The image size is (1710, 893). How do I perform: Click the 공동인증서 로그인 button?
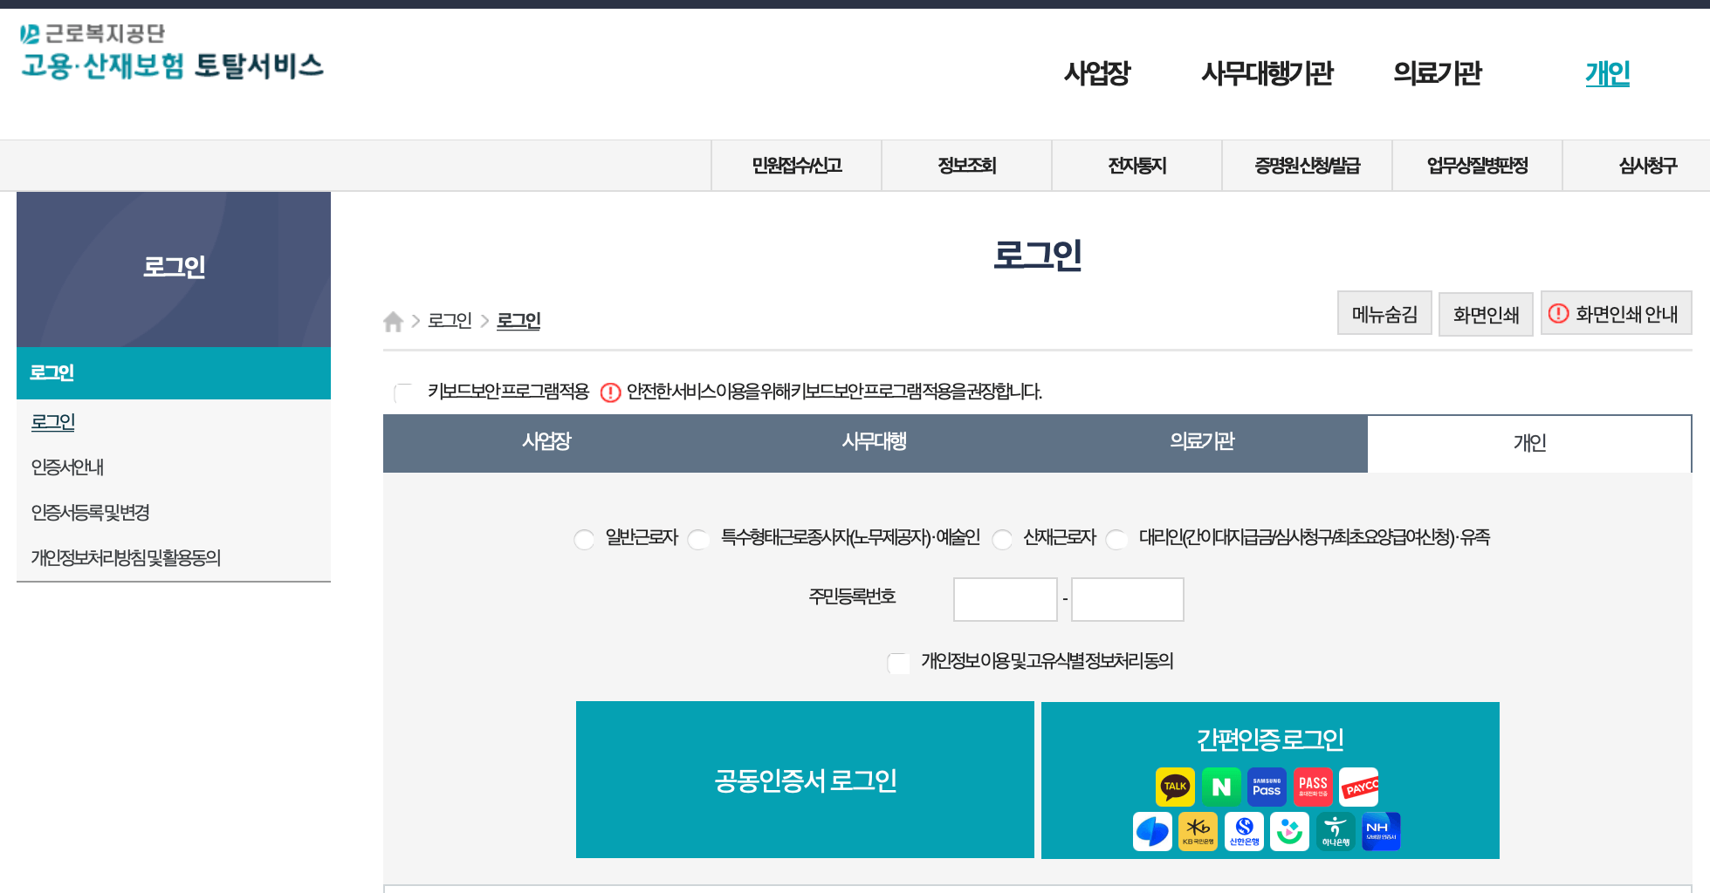[805, 780]
